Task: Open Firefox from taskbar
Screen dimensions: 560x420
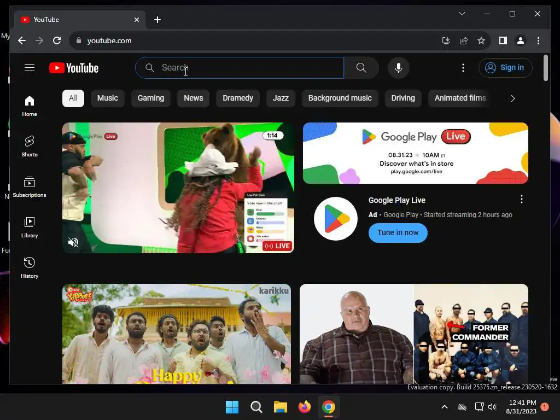Action: click(x=304, y=407)
